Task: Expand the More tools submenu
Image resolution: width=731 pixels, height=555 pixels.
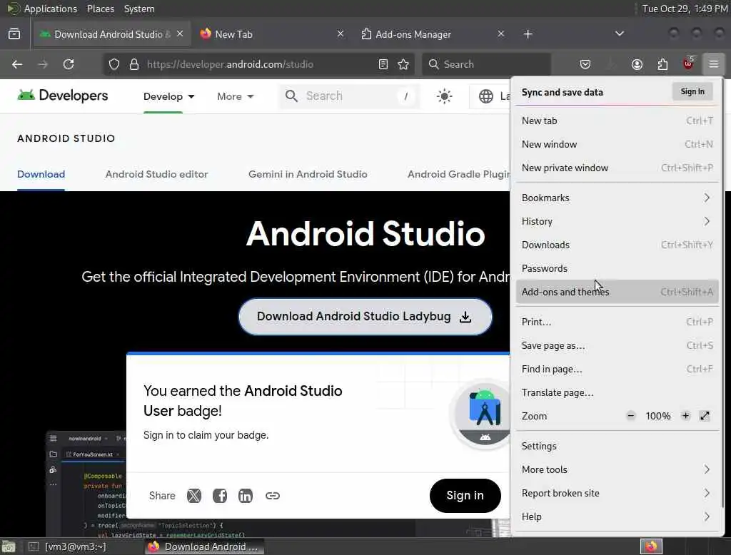Action: pos(617,469)
